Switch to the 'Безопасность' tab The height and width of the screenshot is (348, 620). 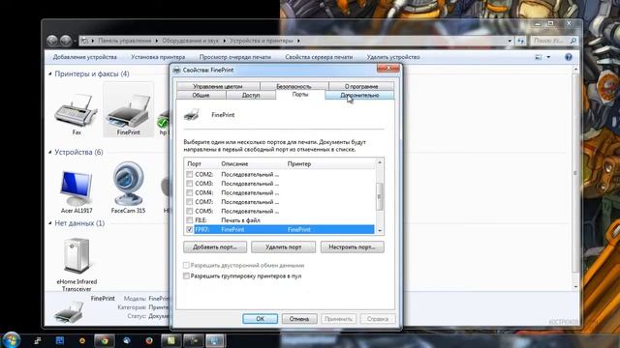294,86
